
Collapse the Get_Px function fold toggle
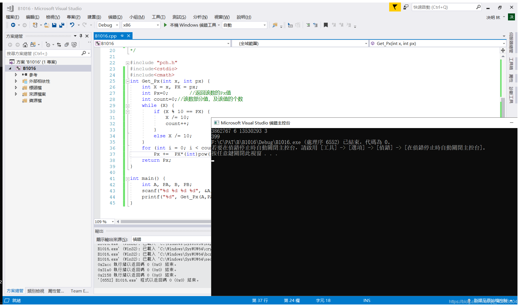(127, 81)
